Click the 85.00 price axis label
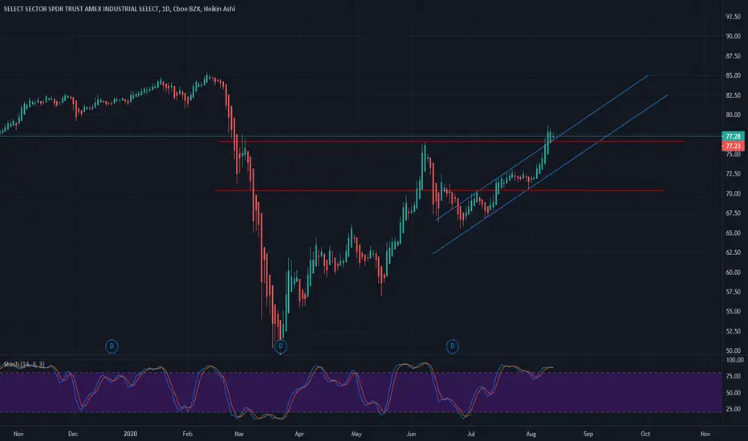The width and height of the screenshot is (748, 441). [x=733, y=75]
